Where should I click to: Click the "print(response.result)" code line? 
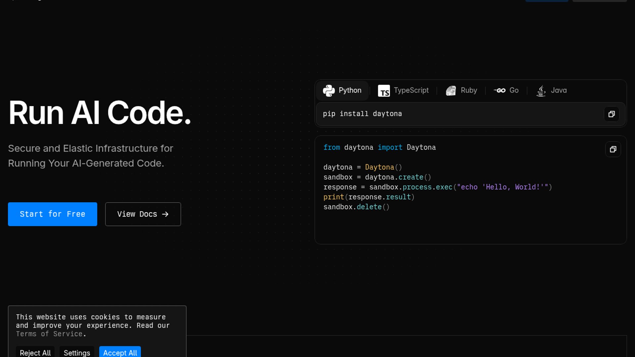(x=369, y=197)
